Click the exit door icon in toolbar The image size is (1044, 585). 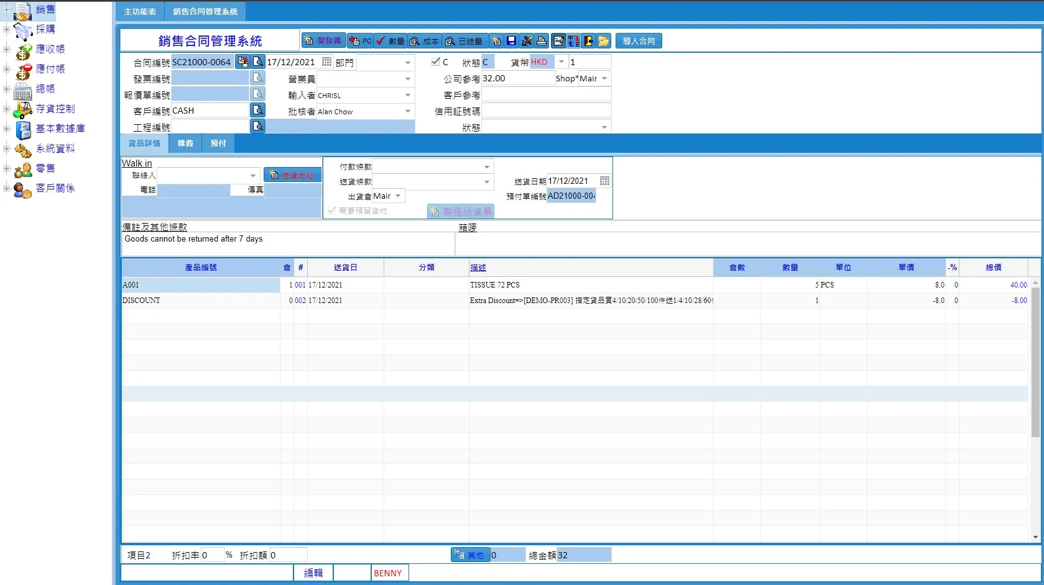588,41
